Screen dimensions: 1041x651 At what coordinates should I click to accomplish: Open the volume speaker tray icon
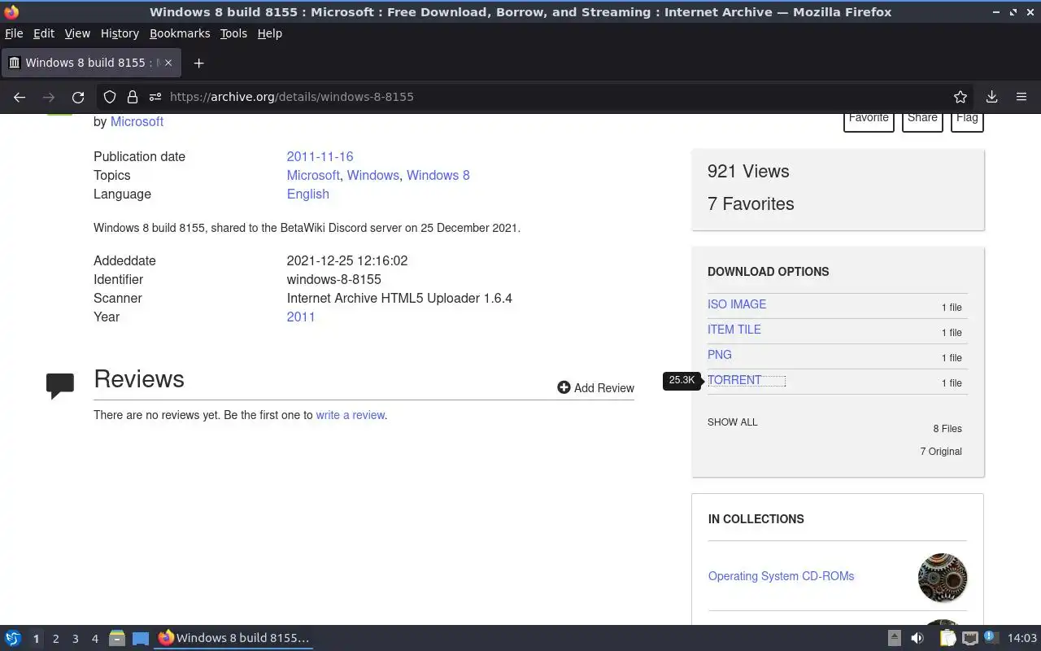[x=917, y=638]
